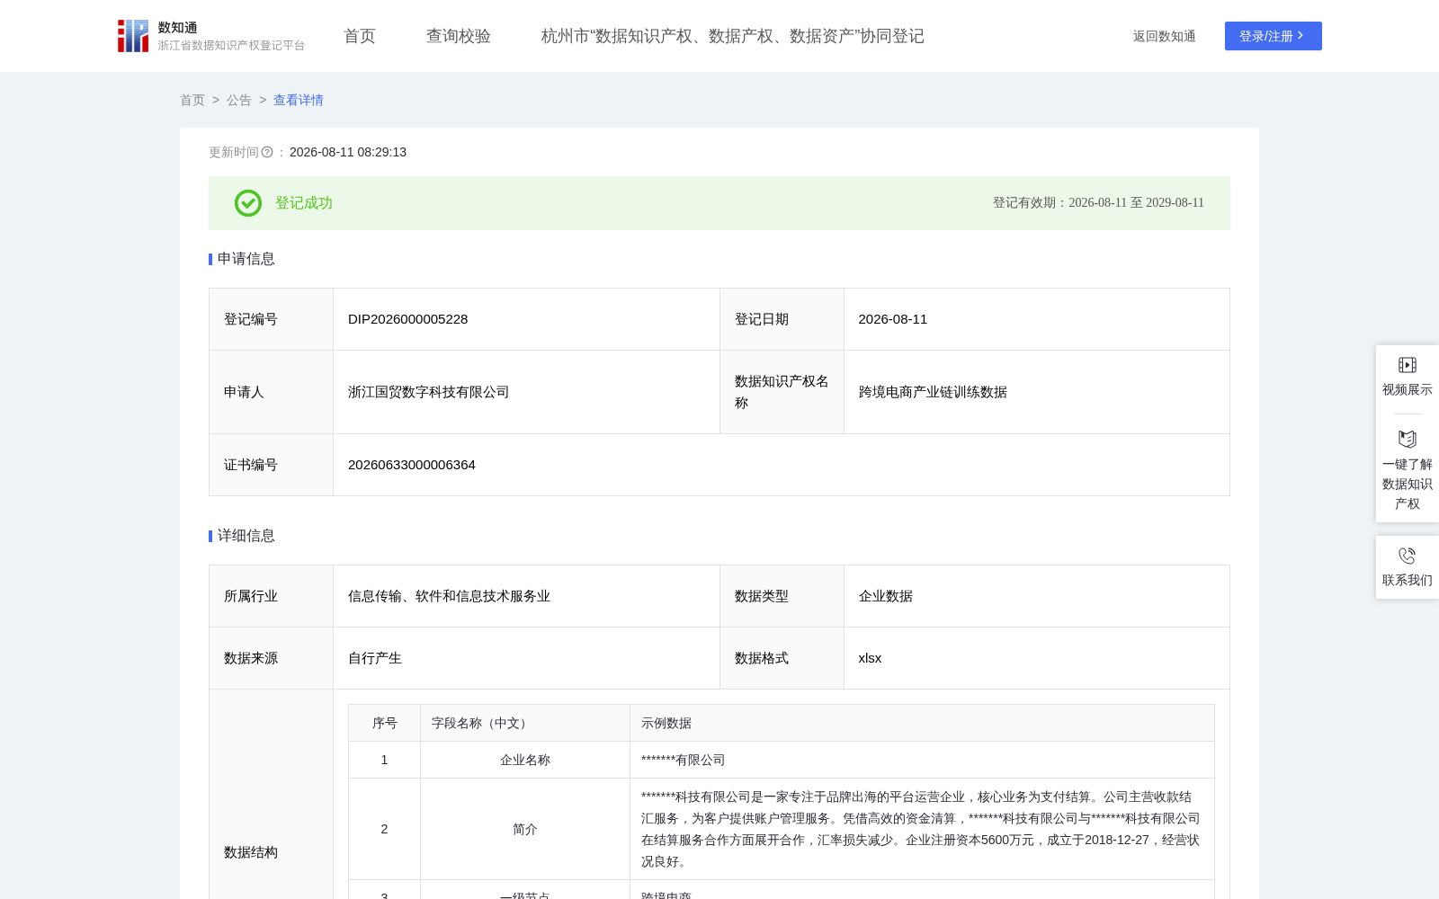Click the green 登记成功 checkmark icon
The height and width of the screenshot is (899, 1439).
pos(248,203)
